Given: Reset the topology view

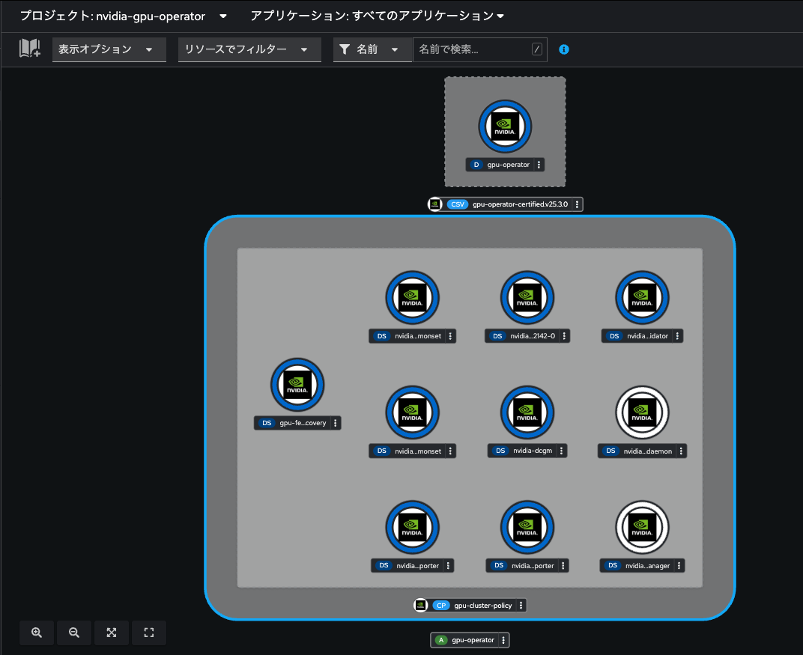Looking at the screenshot, I should pos(148,633).
